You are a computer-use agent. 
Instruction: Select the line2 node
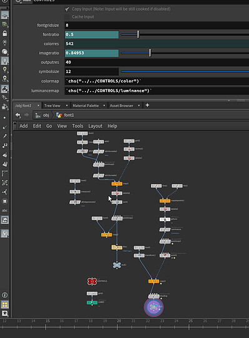pos(156,186)
